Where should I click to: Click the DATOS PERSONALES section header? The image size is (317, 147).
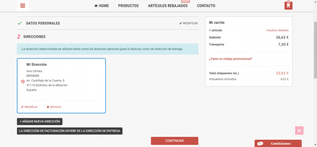click(43, 23)
